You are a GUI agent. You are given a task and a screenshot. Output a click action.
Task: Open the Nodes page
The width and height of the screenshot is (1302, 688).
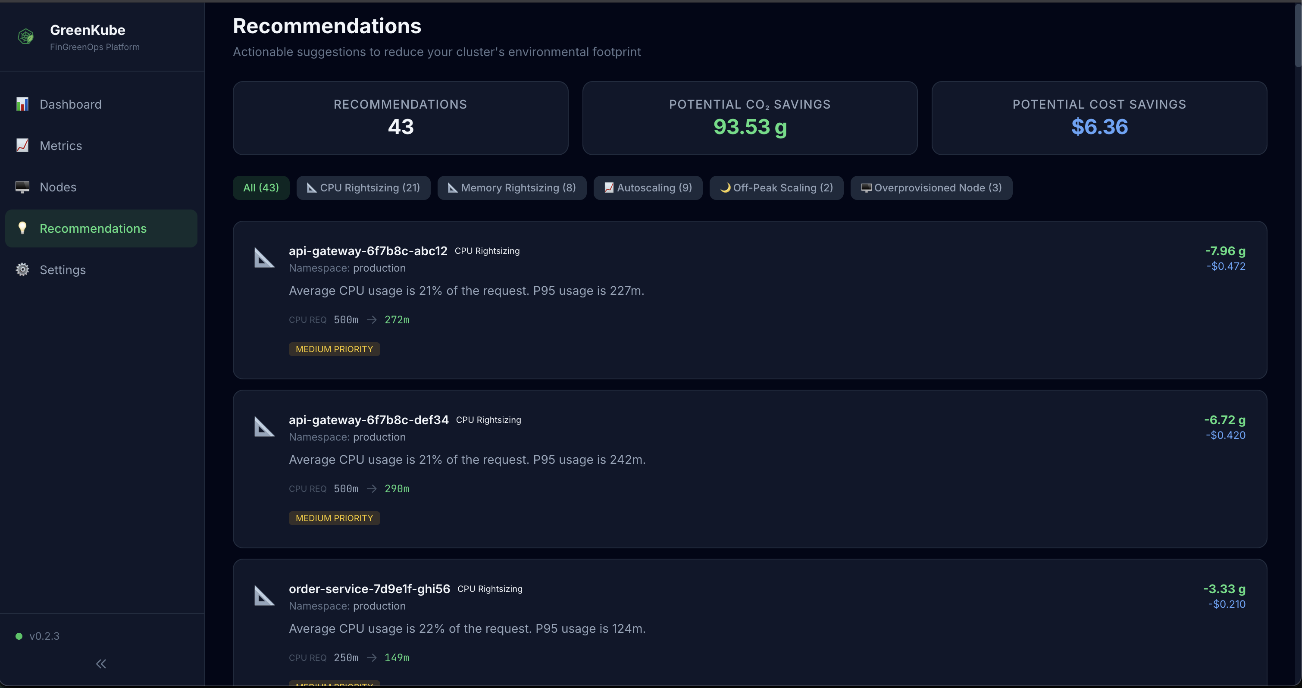click(x=101, y=187)
